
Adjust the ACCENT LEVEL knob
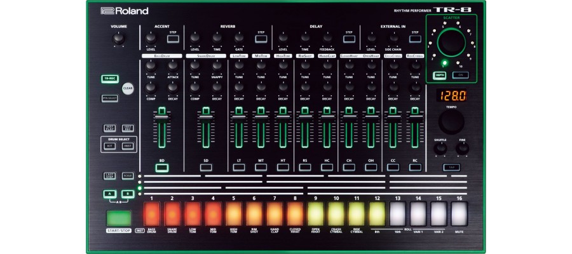click(151, 38)
